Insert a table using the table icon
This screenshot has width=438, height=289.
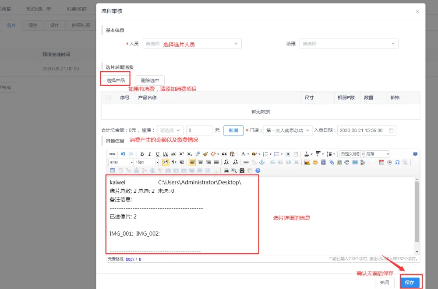click(x=113, y=171)
